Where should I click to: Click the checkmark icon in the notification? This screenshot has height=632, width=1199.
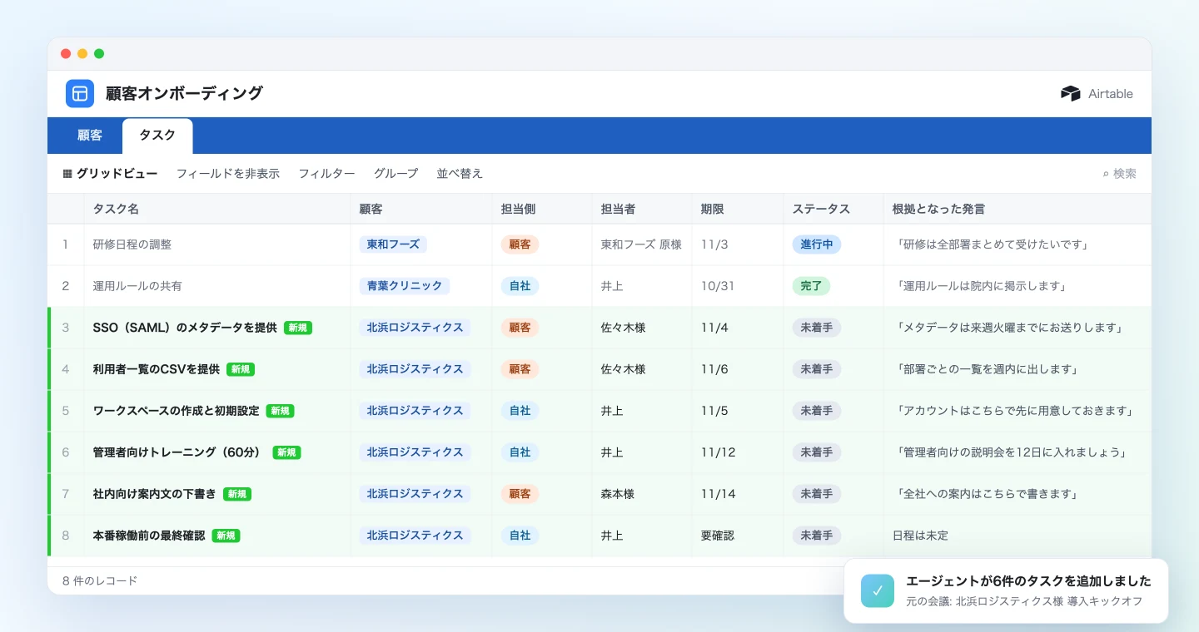878,590
